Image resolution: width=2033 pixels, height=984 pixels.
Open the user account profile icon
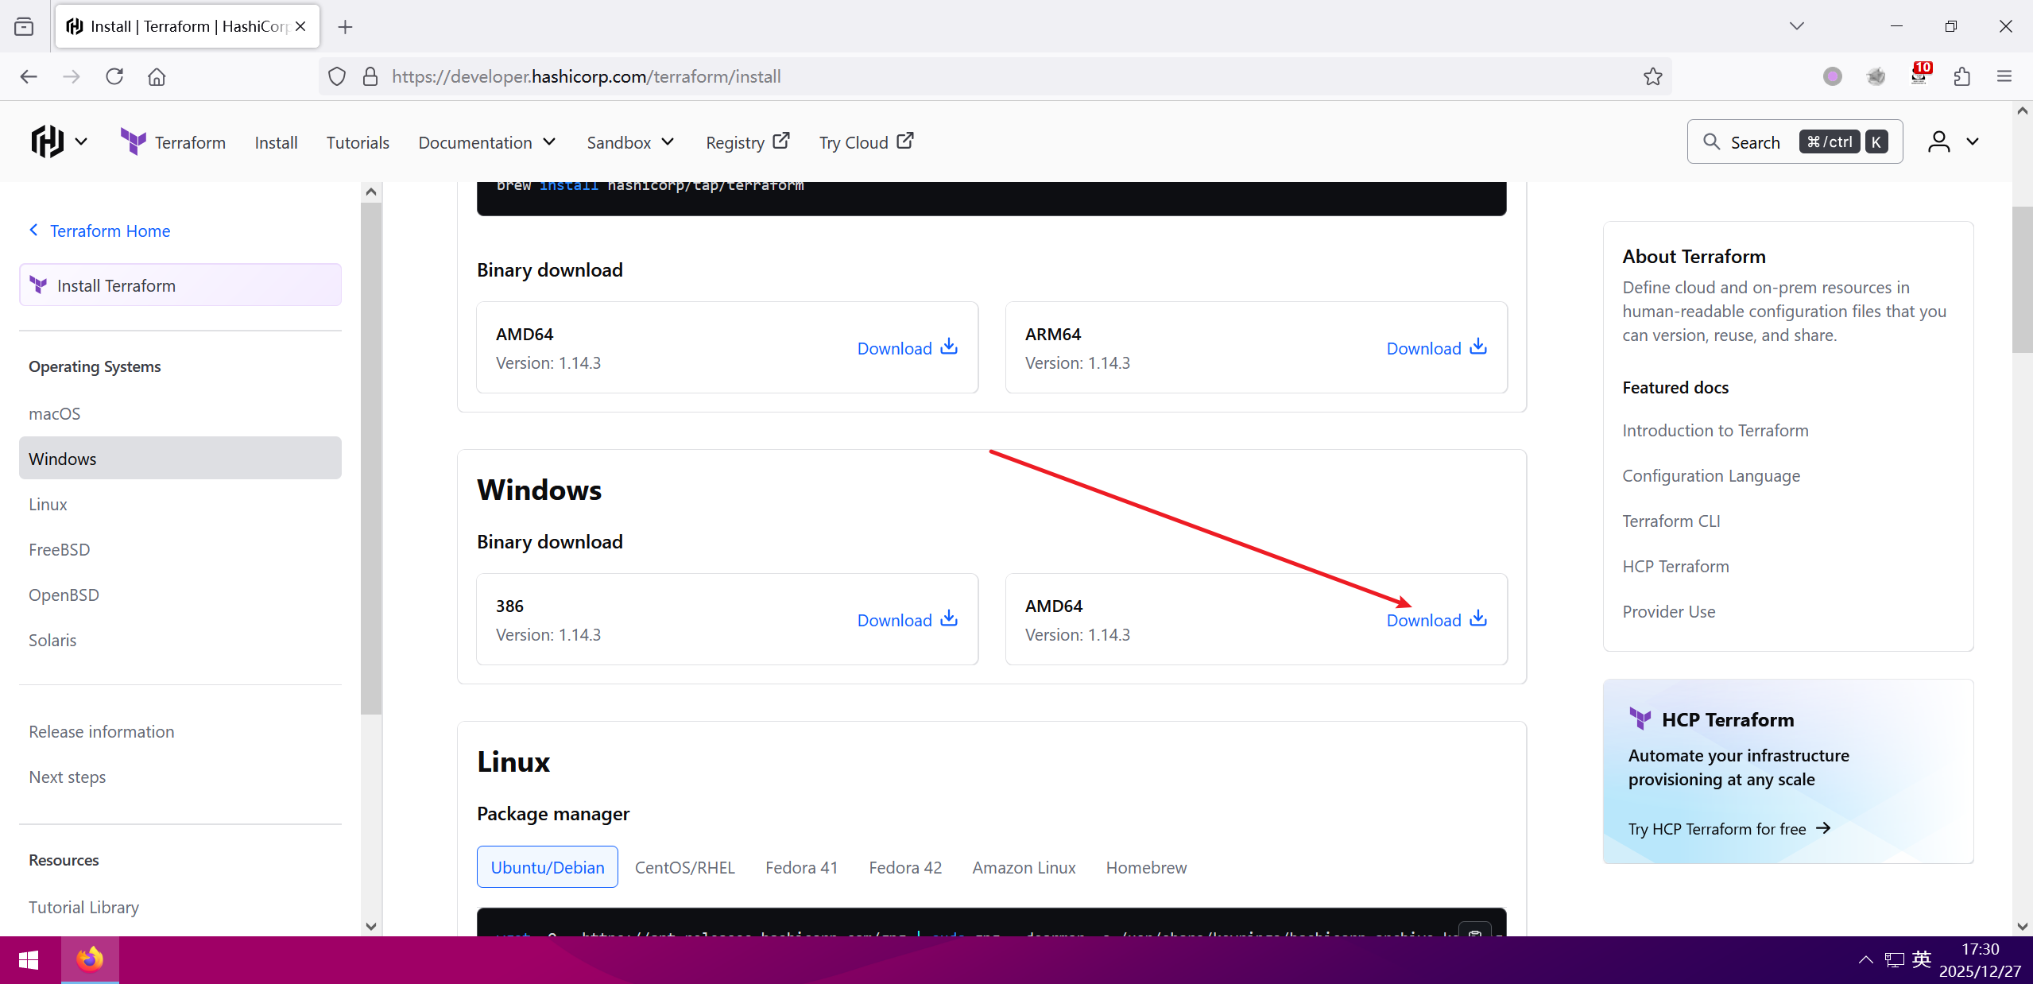click(1938, 142)
